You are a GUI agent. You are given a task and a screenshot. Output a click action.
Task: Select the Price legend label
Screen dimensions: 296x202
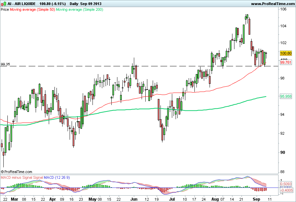5,9
